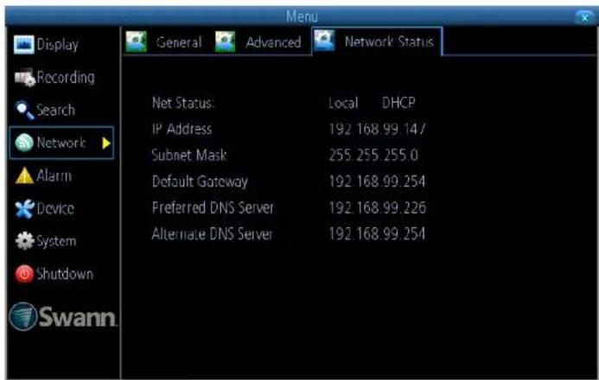Click the value 255.255.255.0
The height and width of the screenshot is (380, 599).
373,155
